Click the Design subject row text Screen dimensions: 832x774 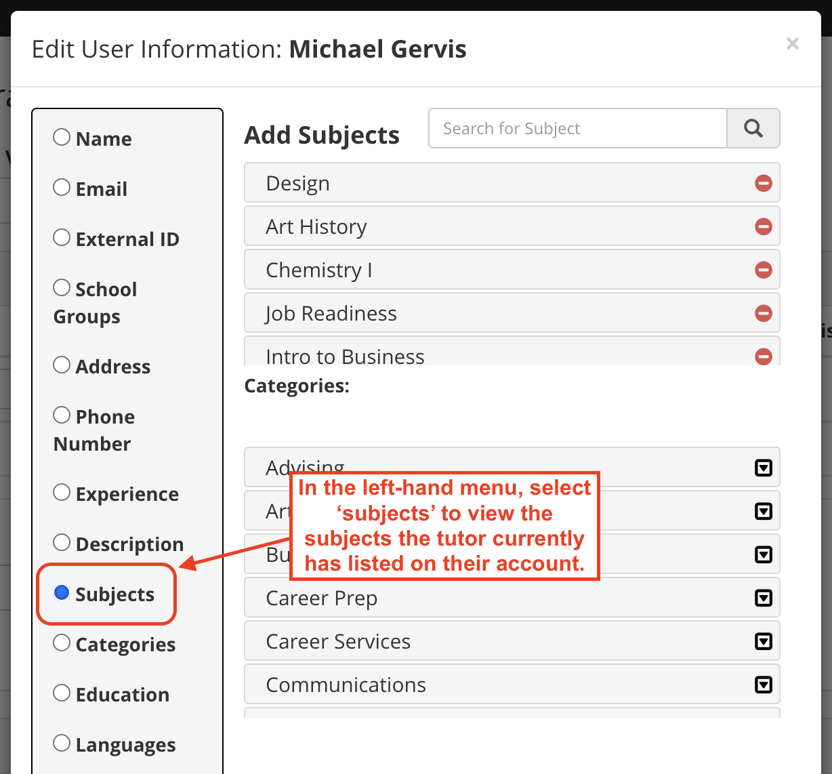(x=298, y=184)
